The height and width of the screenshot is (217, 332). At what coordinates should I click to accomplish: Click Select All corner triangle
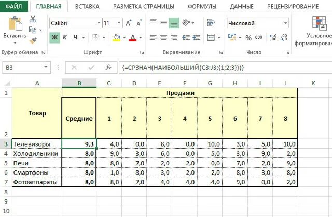[7, 83]
